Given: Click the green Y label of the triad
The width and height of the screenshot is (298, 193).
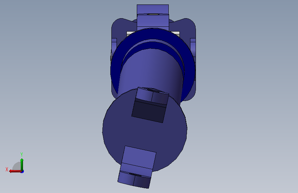Looking at the screenshot, I should pyautogui.click(x=22, y=155).
